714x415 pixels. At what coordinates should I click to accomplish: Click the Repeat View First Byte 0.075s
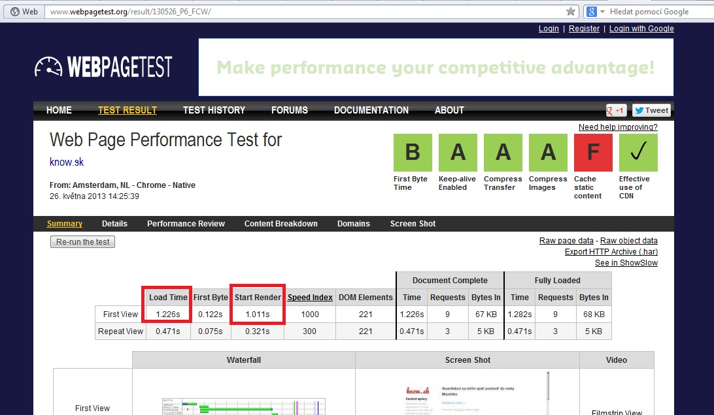211,331
